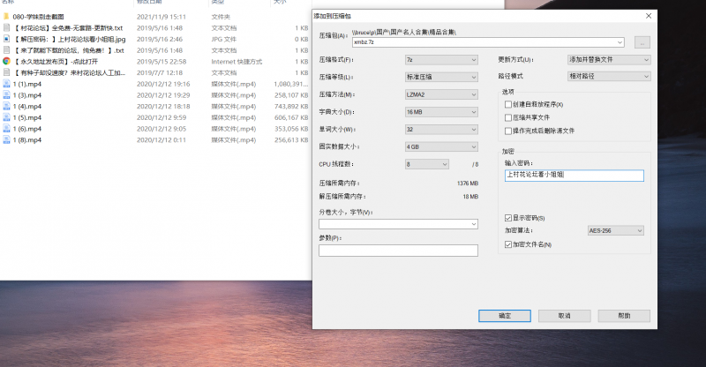The width and height of the screenshot is (706, 367).
Task: Select the 1 (1).mp4 video file icon
Action: 6,84
